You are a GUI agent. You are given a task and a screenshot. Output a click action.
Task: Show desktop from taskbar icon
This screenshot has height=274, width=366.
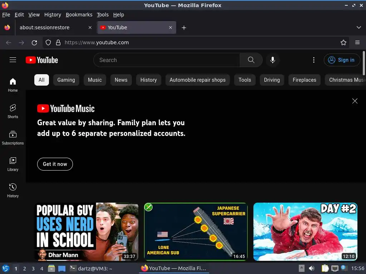point(61,268)
